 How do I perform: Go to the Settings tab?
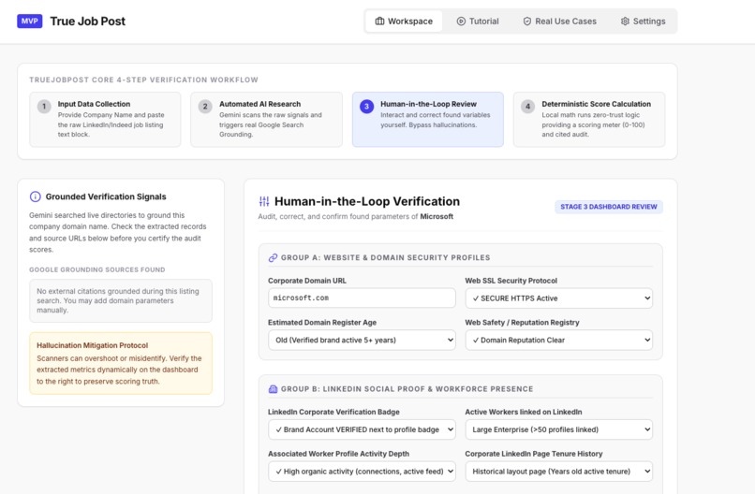click(643, 22)
